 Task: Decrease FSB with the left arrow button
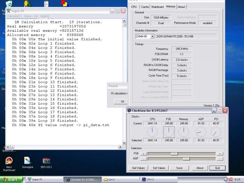143,154
